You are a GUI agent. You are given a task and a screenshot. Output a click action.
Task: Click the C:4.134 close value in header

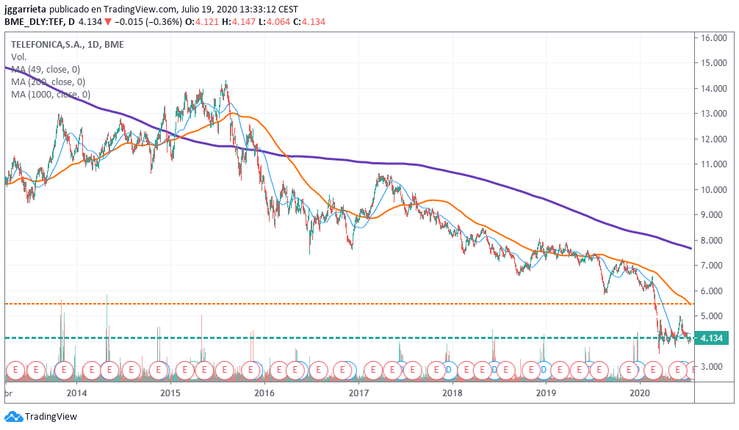[x=309, y=22]
